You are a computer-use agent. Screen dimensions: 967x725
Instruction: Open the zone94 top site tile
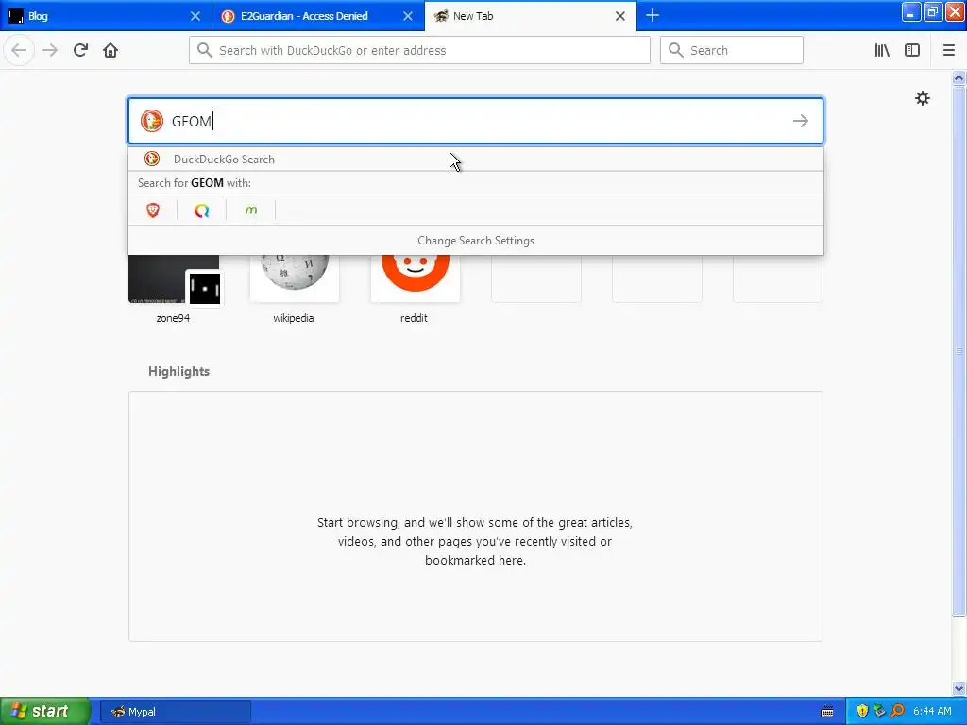point(174,290)
